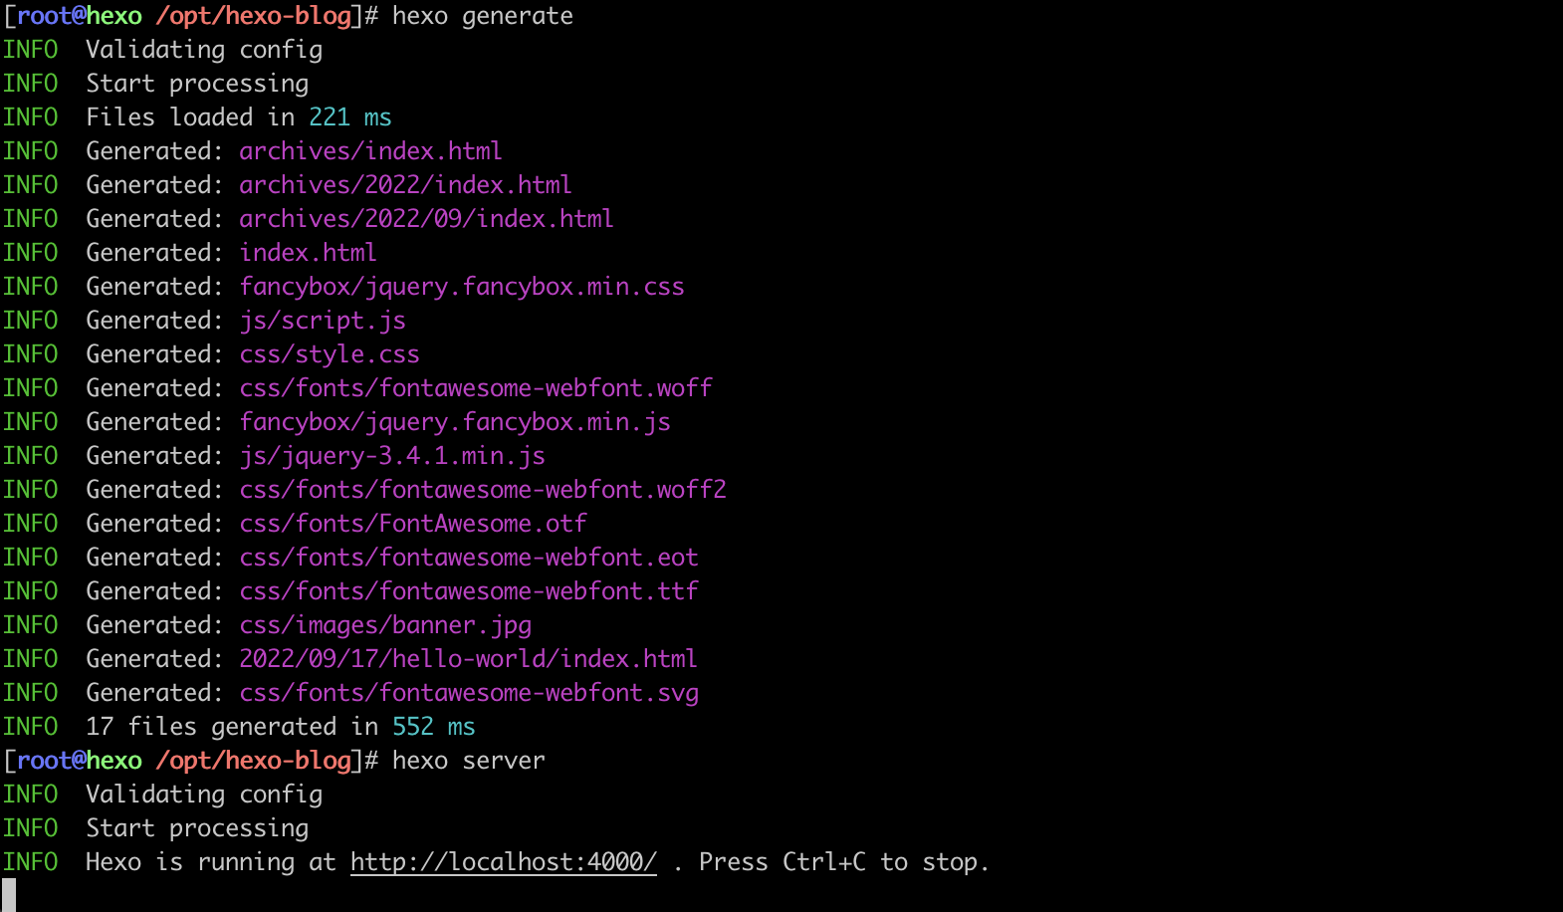
Task: Click the css/style.css output path
Action: point(329,354)
